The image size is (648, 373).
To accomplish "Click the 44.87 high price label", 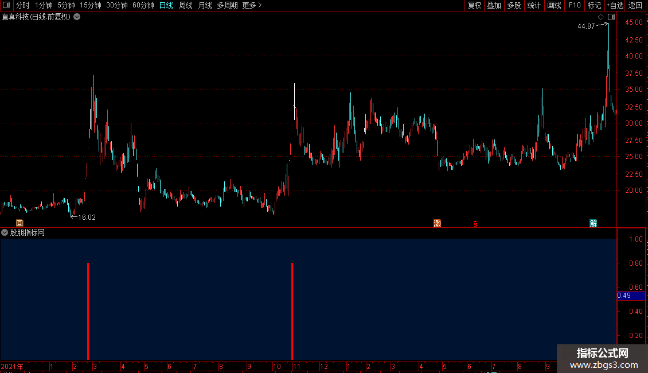I will click(x=586, y=26).
